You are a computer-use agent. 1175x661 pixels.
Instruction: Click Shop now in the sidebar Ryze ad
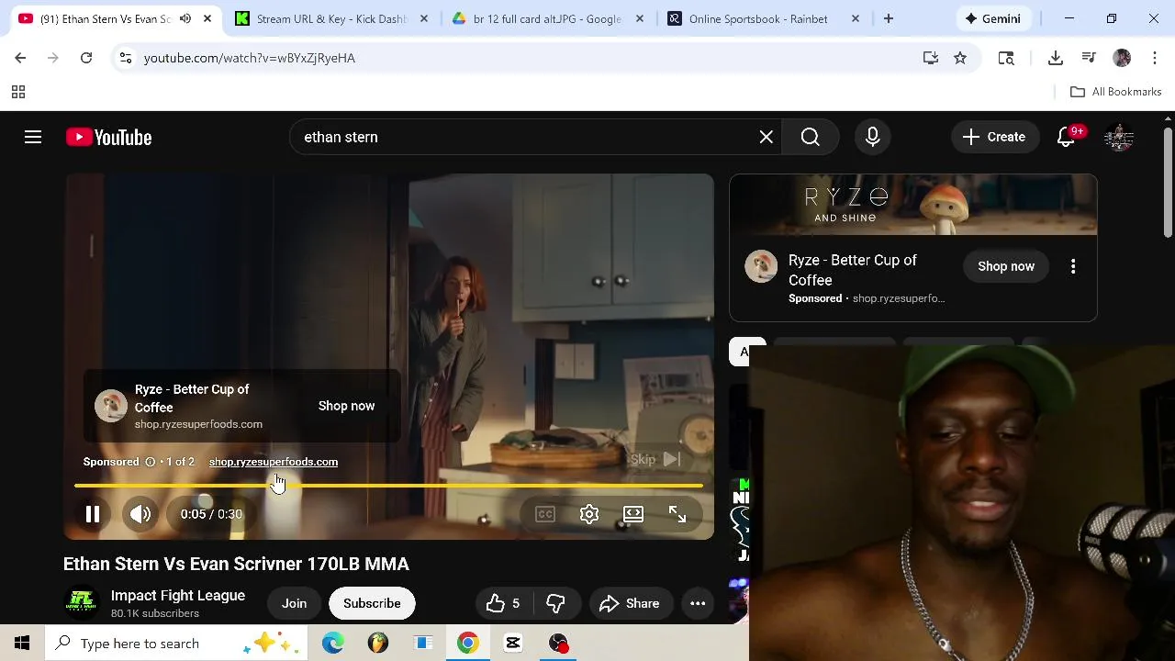1005,266
